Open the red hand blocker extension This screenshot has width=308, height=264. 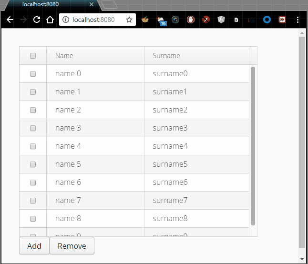[191, 20]
